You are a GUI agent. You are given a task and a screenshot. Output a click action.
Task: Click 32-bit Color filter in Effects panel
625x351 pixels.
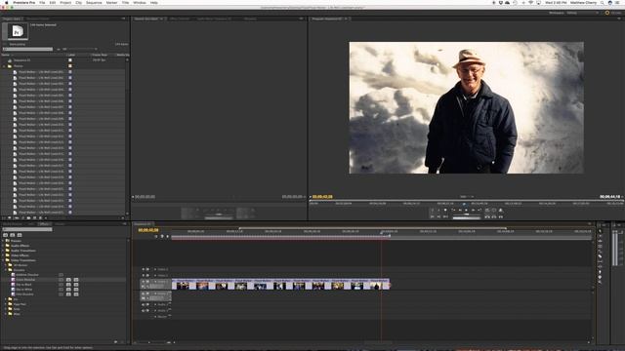pos(13,235)
